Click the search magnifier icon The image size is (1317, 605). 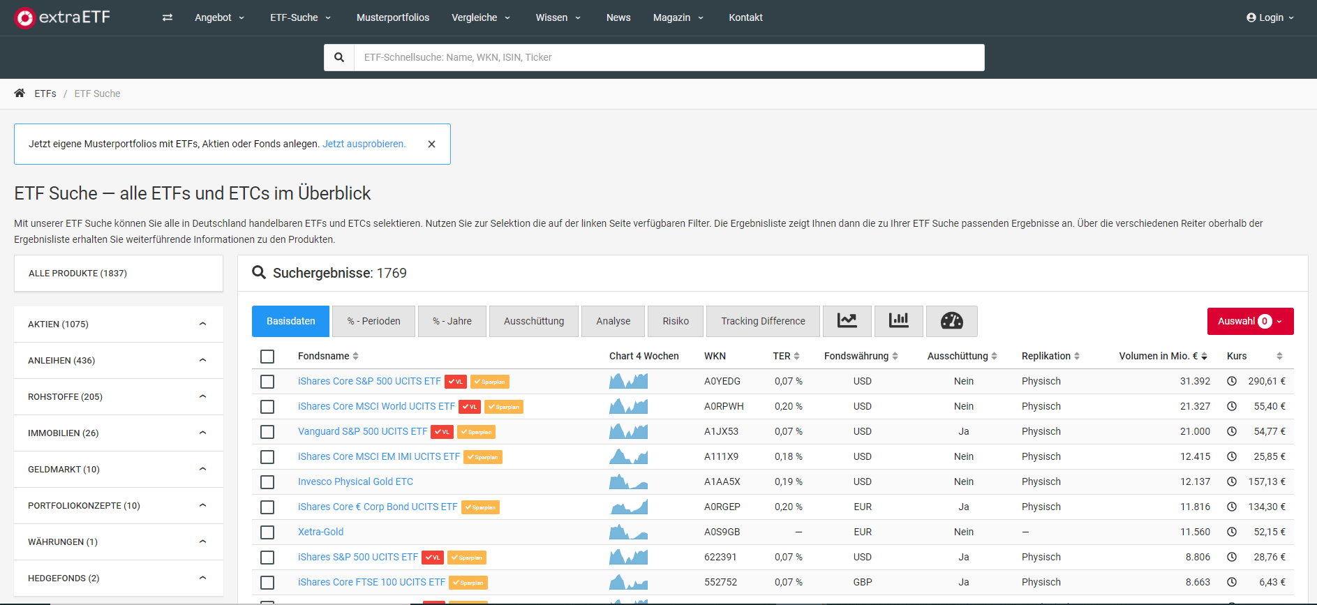tap(339, 57)
